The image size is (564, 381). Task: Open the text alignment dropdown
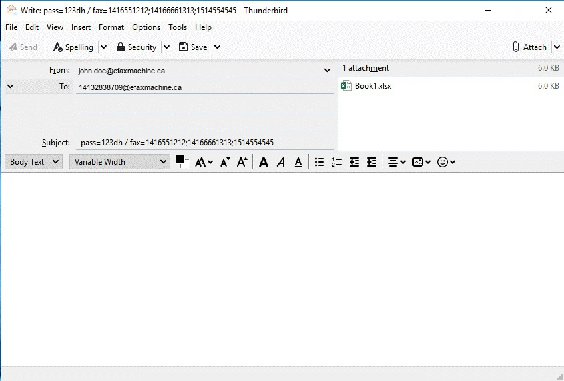click(x=397, y=162)
